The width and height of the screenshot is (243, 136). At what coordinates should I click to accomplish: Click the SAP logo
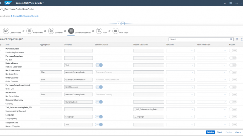click(x=8, y=3)
